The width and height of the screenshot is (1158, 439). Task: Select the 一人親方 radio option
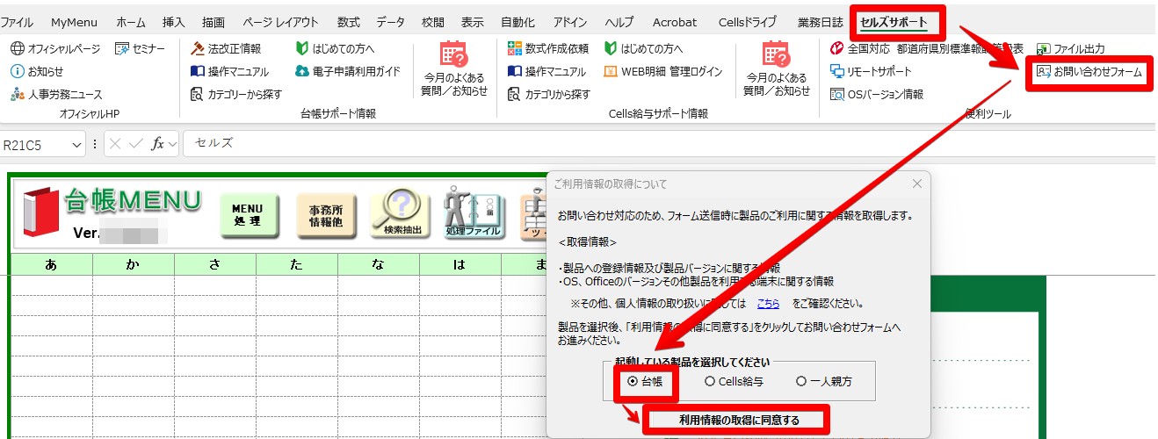coord(823,381)
